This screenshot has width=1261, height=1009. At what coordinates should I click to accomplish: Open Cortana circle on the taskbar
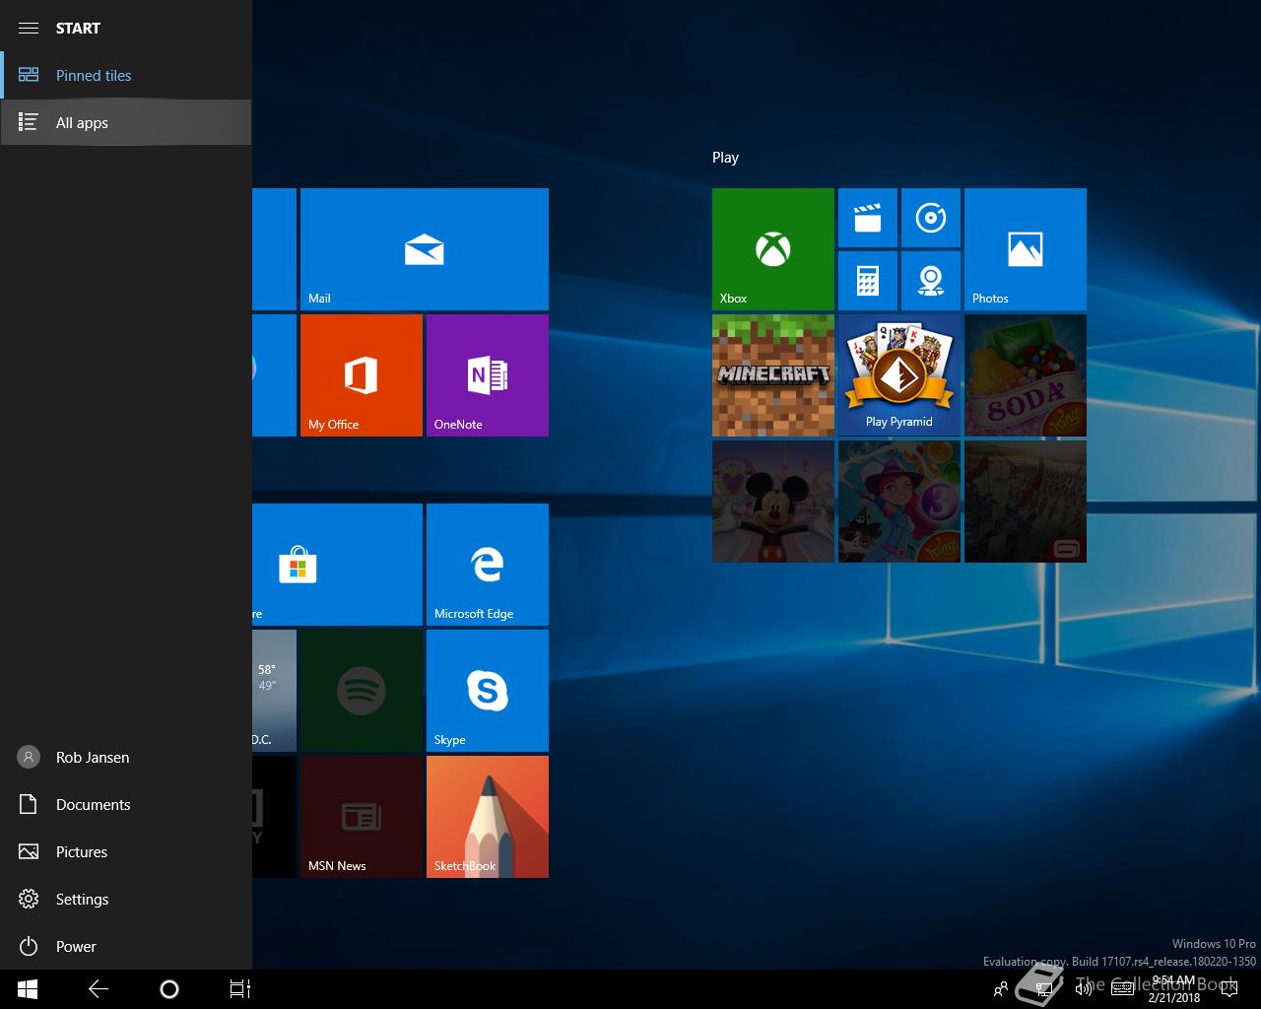[x=169, y=989]
